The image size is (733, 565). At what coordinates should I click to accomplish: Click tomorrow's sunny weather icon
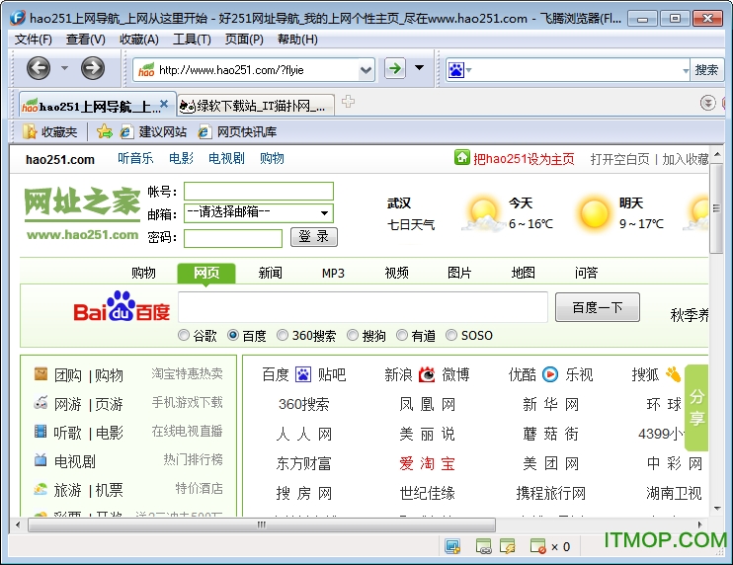tap(594, 214)
